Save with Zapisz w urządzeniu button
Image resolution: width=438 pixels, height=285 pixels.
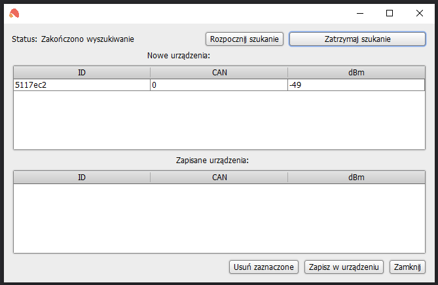coord(344,267)
